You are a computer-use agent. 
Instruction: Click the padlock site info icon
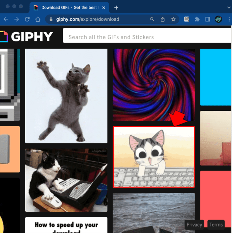coord(51,19)
